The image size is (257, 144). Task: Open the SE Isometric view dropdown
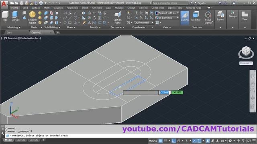(167, 18)
